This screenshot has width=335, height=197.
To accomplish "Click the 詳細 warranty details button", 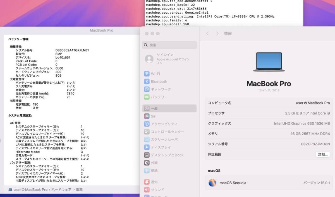I will click(x=323, y=154).
